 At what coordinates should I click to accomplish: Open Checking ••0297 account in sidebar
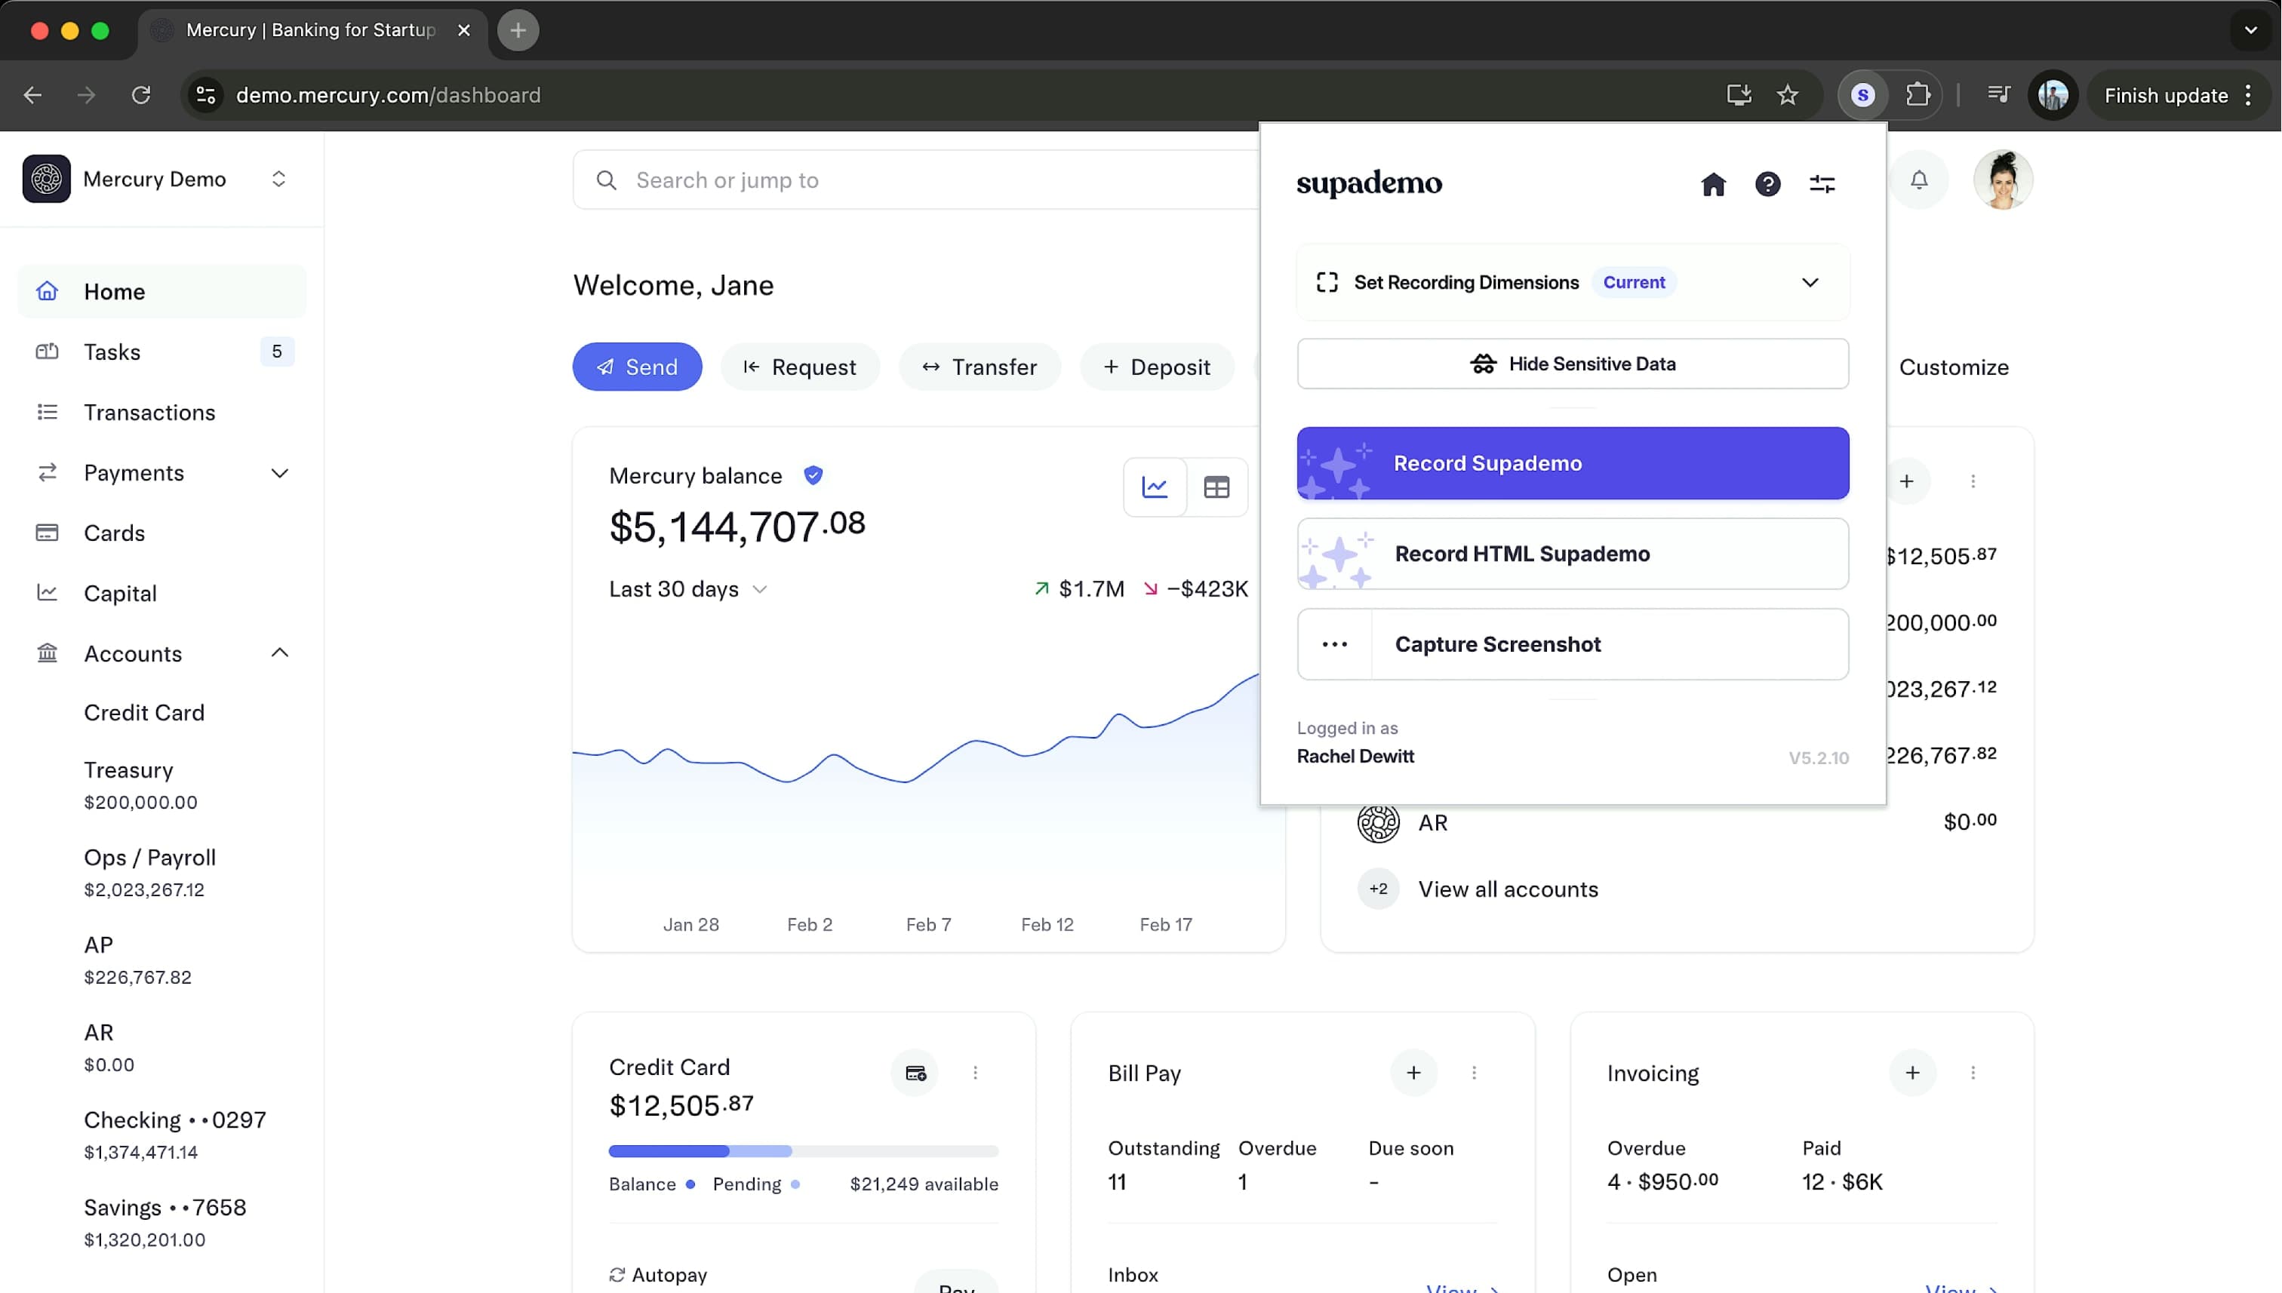[174, 1135]
